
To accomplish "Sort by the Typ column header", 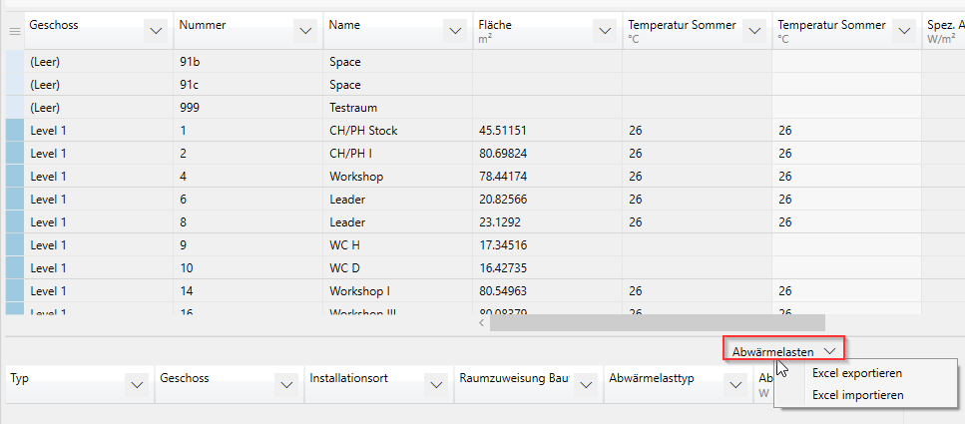I will (x=18, y=378).
